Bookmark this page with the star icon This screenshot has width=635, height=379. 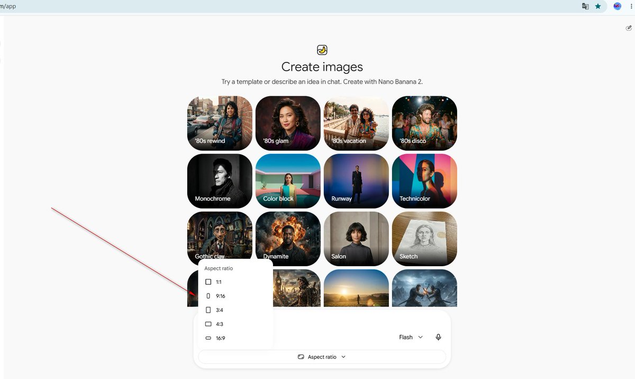(598, 6)
